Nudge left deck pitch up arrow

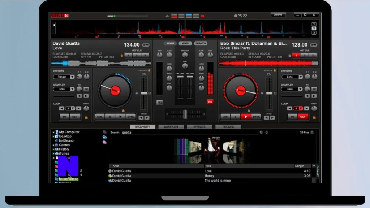(147, 118)
